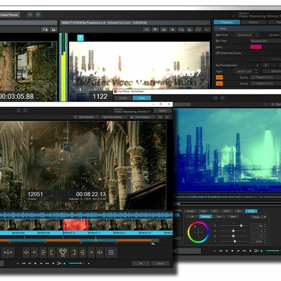This screenshot has height=281, width=281.
Task: Switch to the Explorer tab
Action: pos(253,22)
